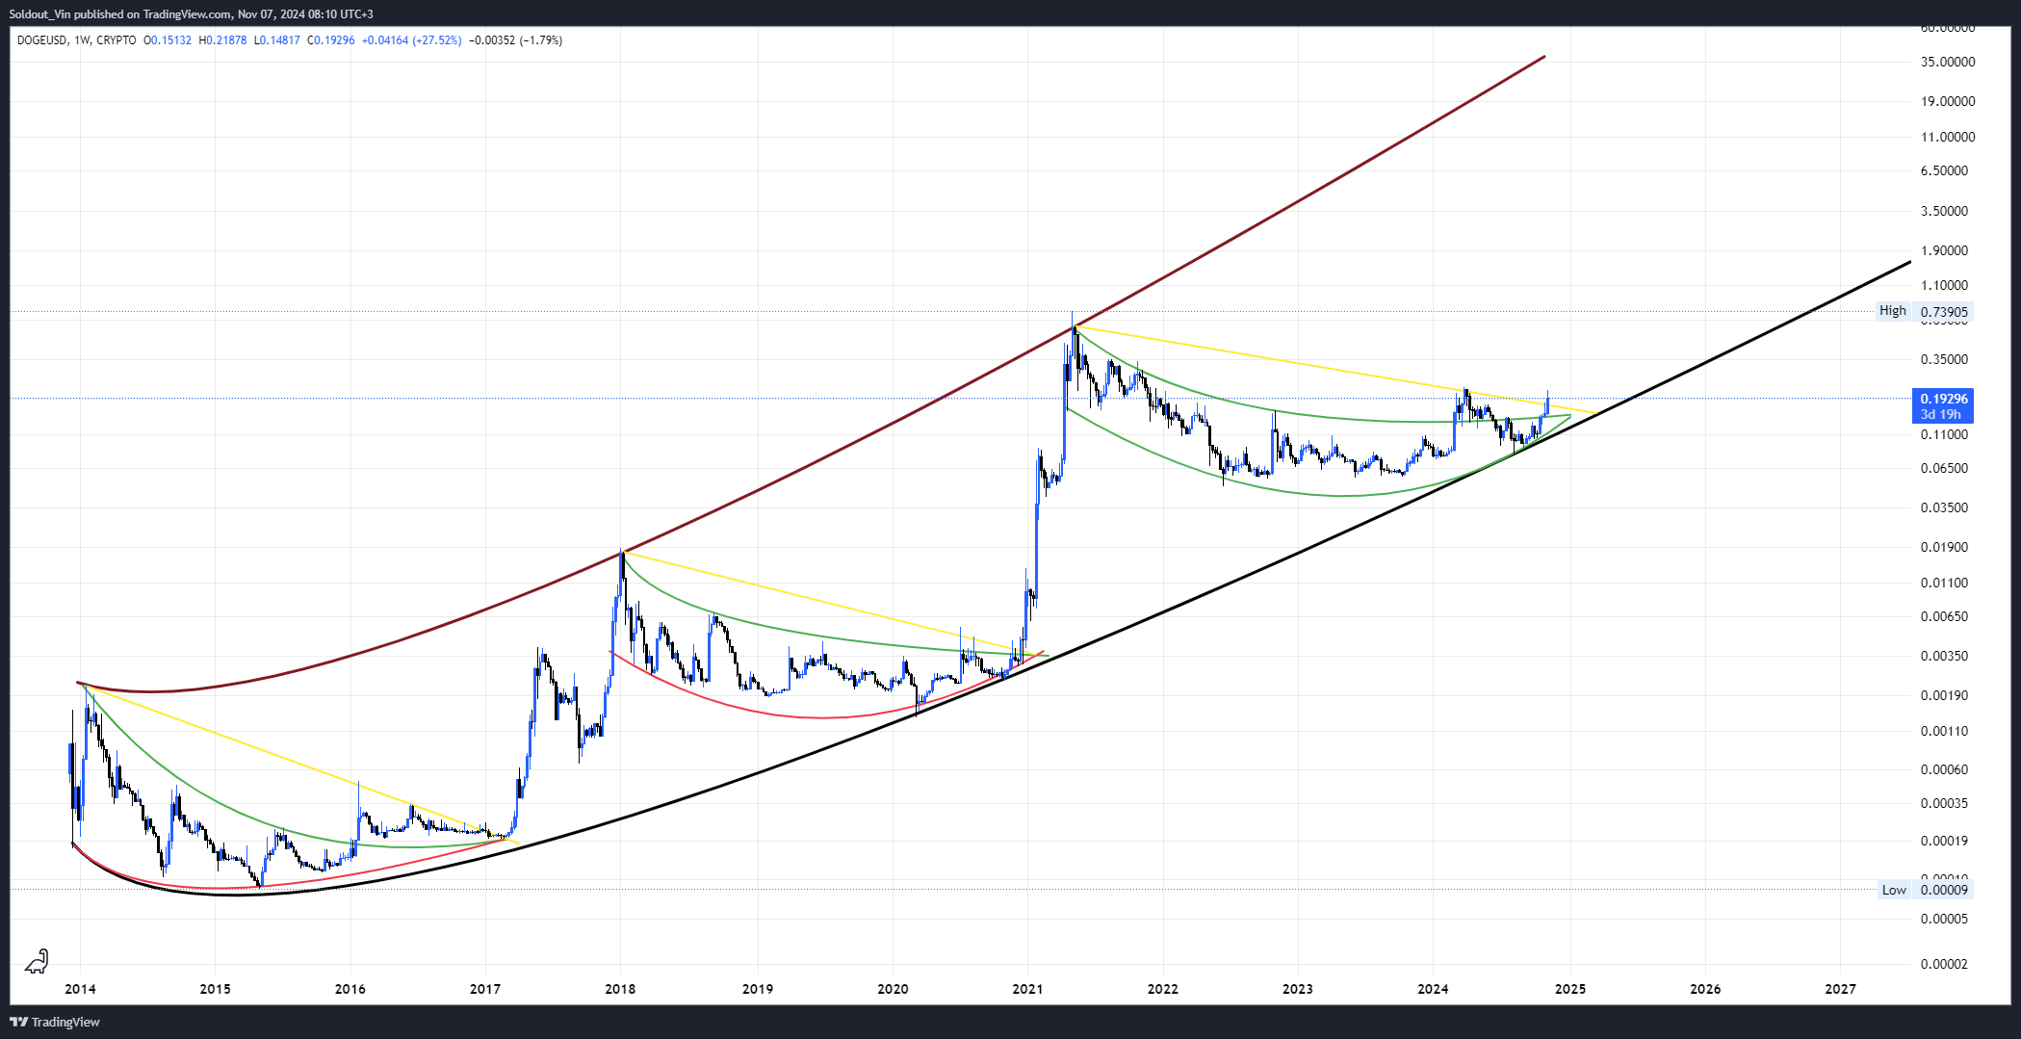The height and width of the screenshot is (1039, 2021).
Task: Click the close value C0.19296
Action: 331,40
